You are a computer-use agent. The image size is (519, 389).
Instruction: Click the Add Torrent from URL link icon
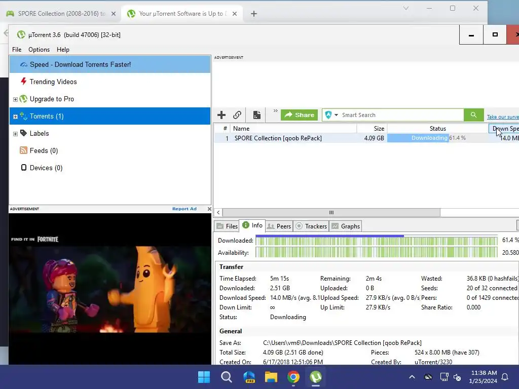[237, 115]
